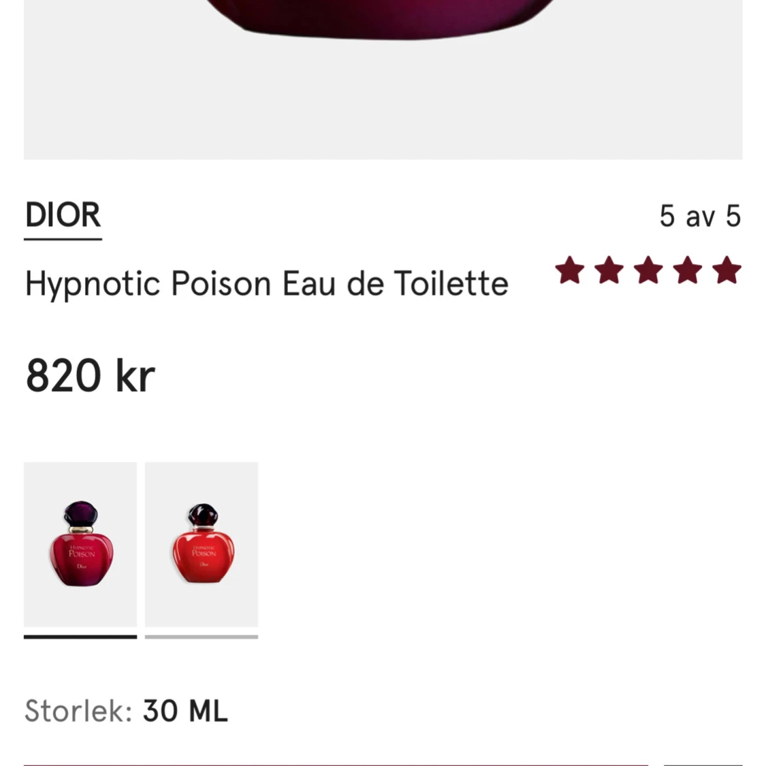The width and height of the screenshot is (766, 766).
Task: Click the small box at bottom right corner
Action: pos(703,765)
